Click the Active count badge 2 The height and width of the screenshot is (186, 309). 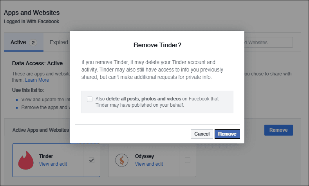pos(33,43)
